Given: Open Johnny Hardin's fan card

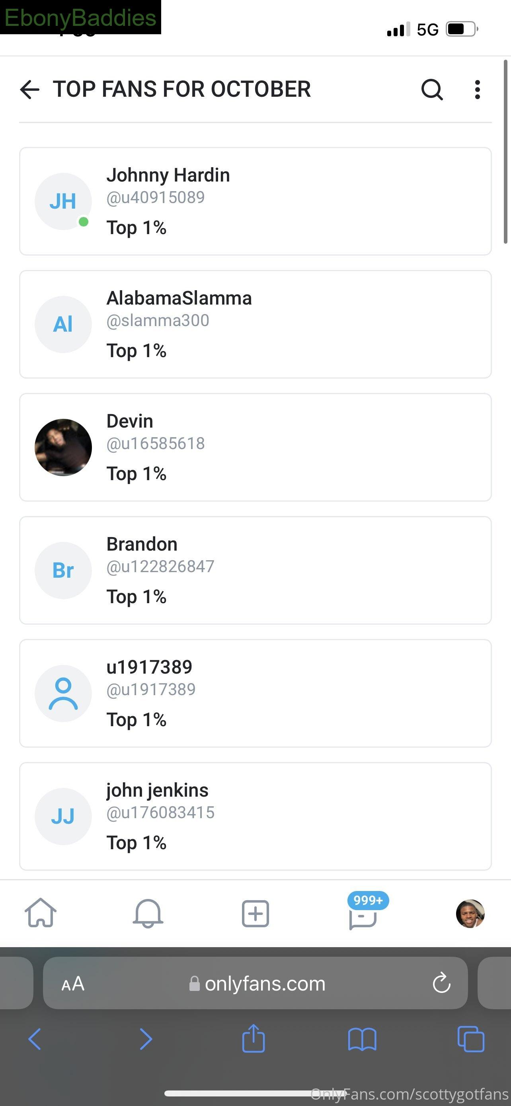Looking at the screenshot, I should [x=255, y=201].
